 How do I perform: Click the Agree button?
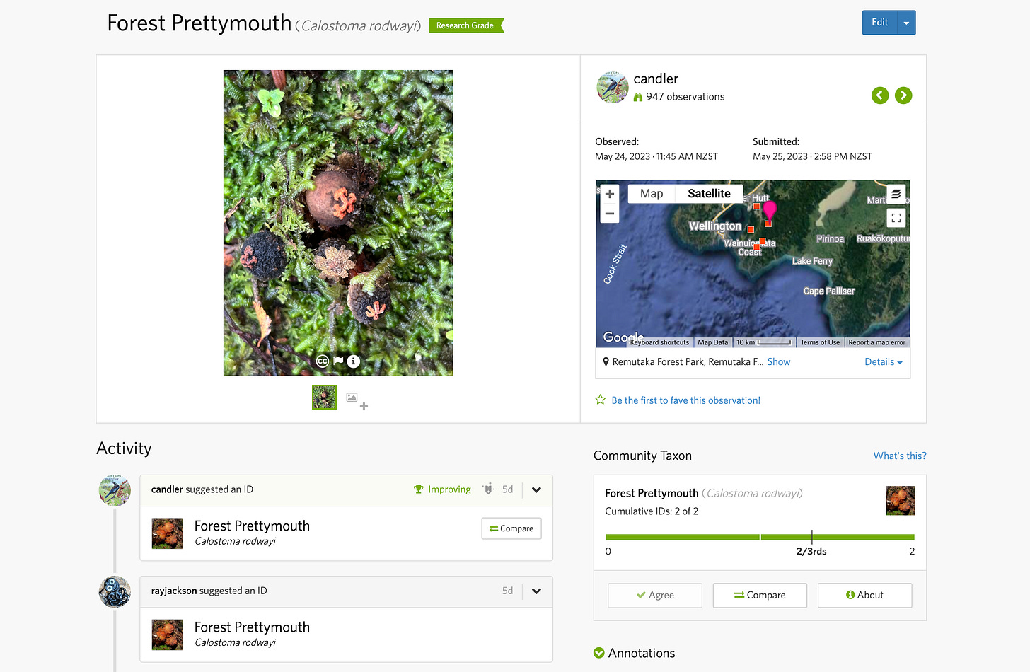pos(655,595)
